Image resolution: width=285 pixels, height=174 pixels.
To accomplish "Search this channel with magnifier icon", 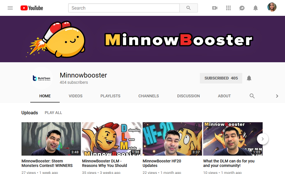I will click(x=252, y=96).
